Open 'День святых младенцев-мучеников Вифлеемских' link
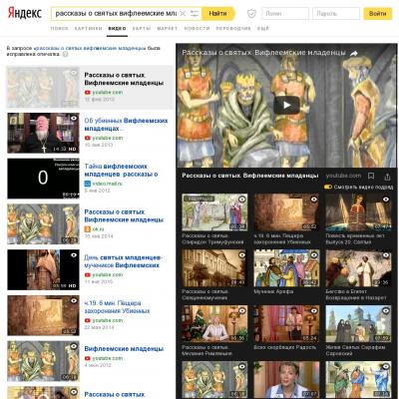The image size is (399, 399). pyautogui.click(x=123, y=261)
